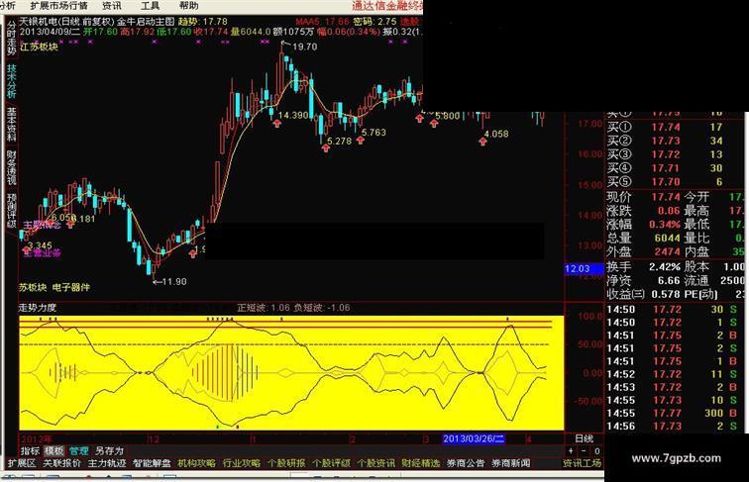
Task: Click the 金牛启动主图 indicator name
Action: click(146, 22)
